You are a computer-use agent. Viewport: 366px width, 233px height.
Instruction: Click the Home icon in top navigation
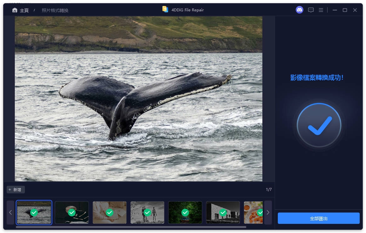pyautogui.click(x=14, y=10)
